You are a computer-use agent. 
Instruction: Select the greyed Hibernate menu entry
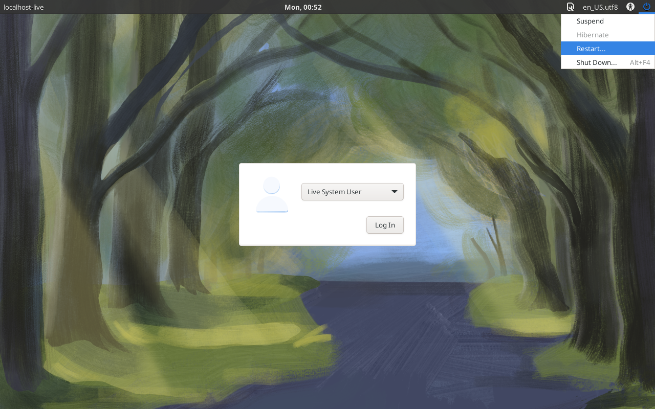click(608, 35)
